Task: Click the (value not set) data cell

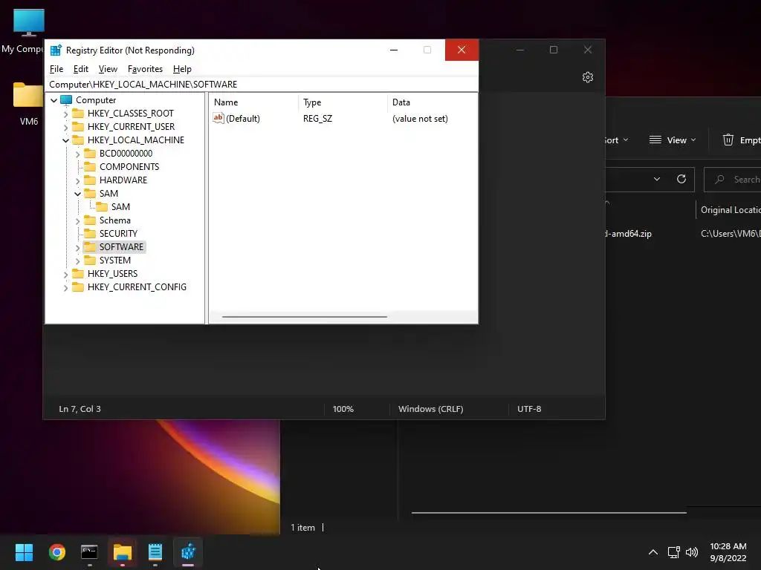Action: (x=420, y=119)
